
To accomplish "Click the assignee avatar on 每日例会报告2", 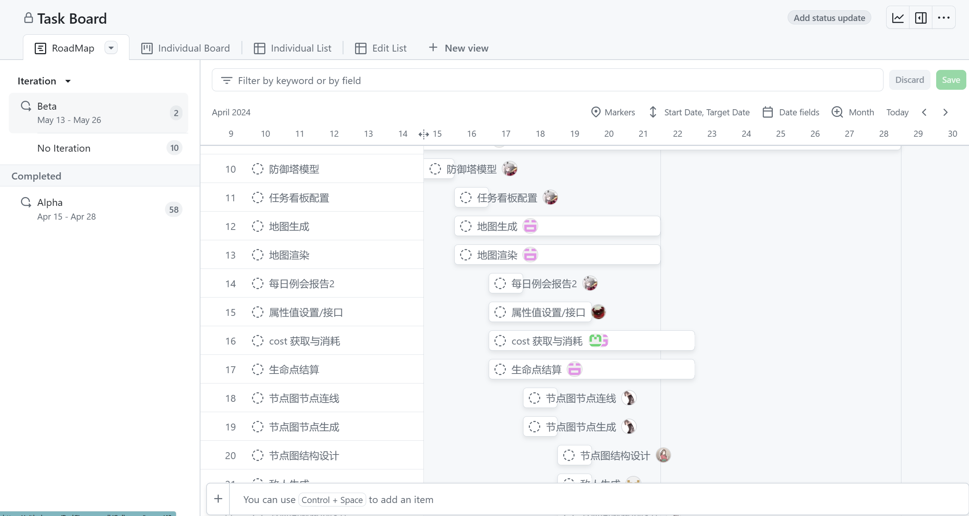I will (x=590, y=283).
